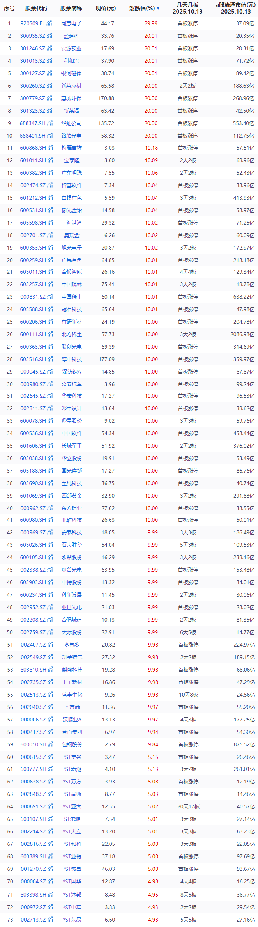The width and height of the screenshot is (258, 927).
Task: Click the chart icon after 002713.SZ
Action: click(x=50, y=920)
